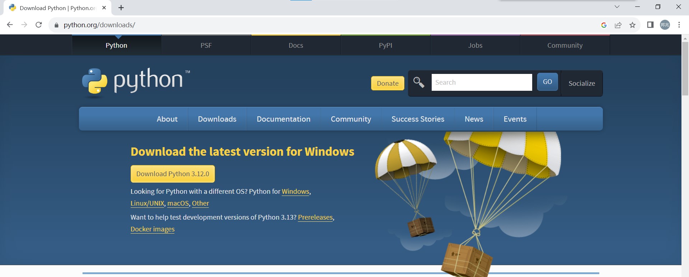The height and width of the screenshot is (277, 689).
Task: Open the Jobs top navigation tab
Action: click(475, 45)
